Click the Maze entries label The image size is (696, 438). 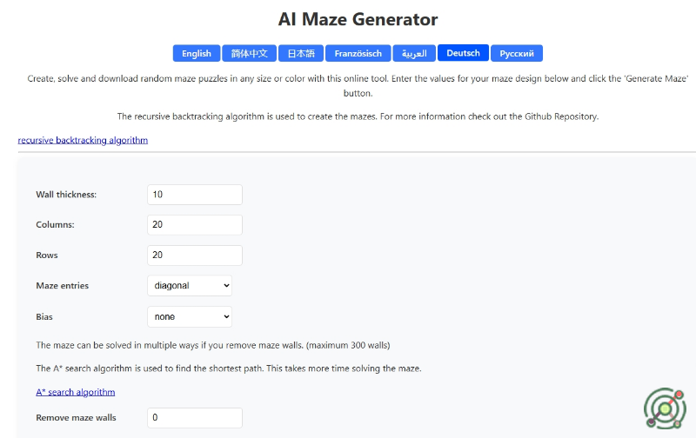point(63,286)
